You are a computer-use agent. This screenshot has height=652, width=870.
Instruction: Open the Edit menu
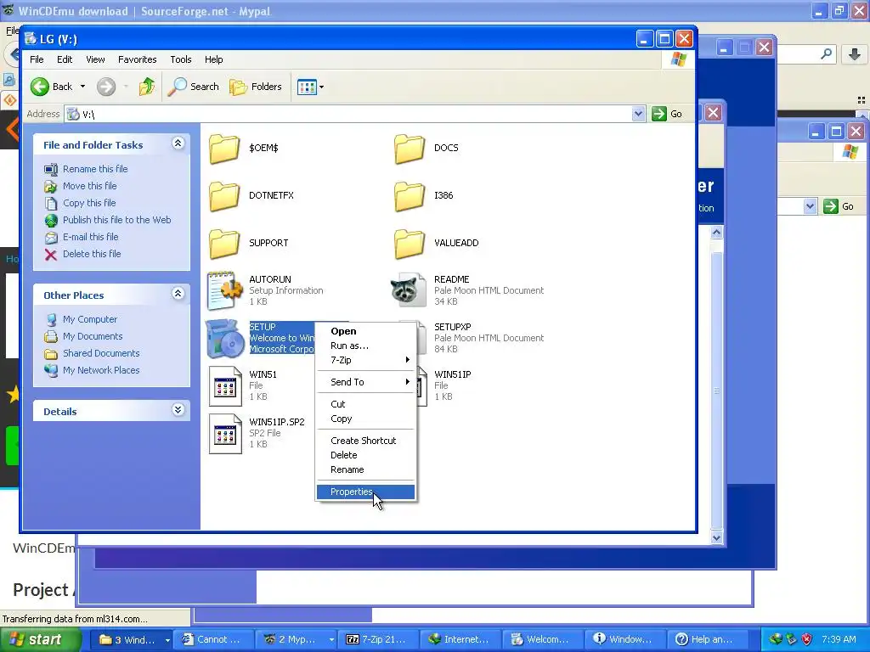65,59
